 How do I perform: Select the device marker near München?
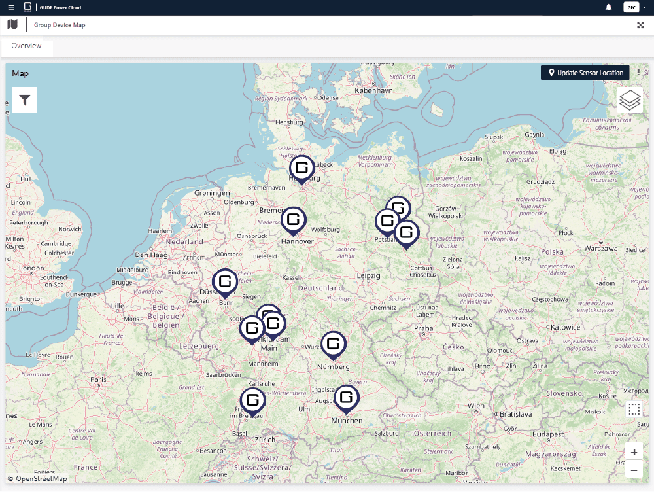click(x=346, y=396)
